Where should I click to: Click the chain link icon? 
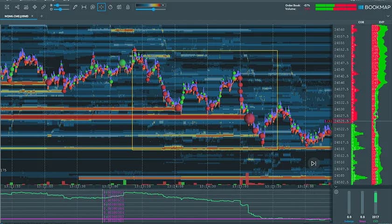pyautogui.click(x=43, y=7)
